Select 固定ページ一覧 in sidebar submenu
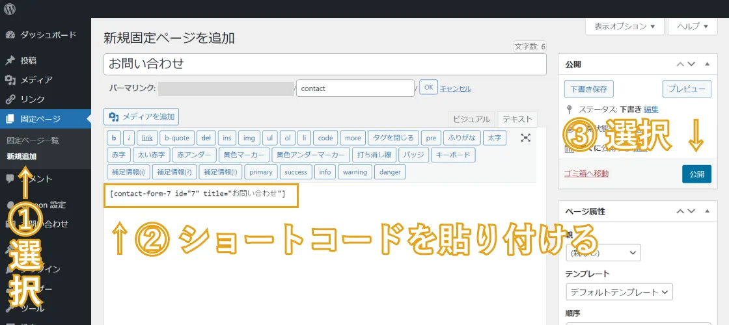Screen dimensions: 729x325 pyautogui.click(x=33, y=140)
